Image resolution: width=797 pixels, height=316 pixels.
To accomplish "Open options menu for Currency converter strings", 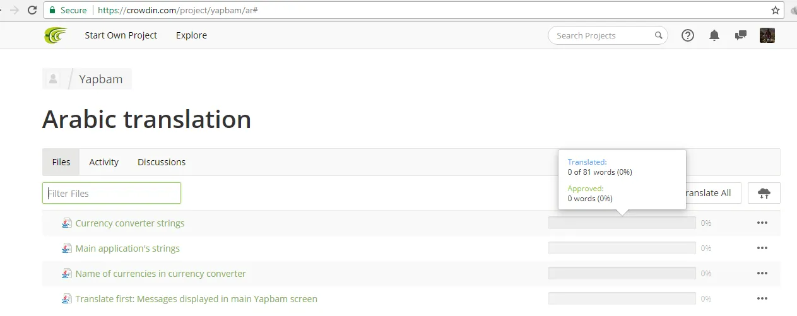I will click(x=762, y=223).
